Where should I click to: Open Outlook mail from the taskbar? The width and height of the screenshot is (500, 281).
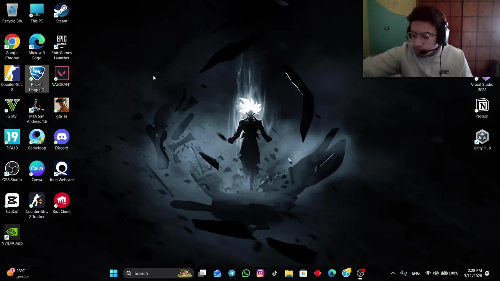[x=217, y=273]
